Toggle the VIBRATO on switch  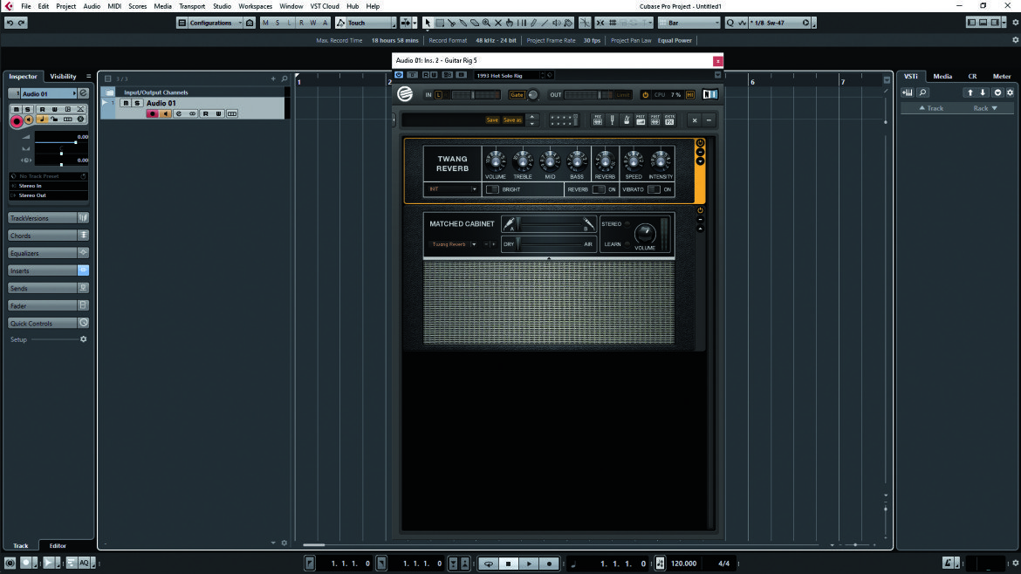pyautogui.click(x=654, y=189)
